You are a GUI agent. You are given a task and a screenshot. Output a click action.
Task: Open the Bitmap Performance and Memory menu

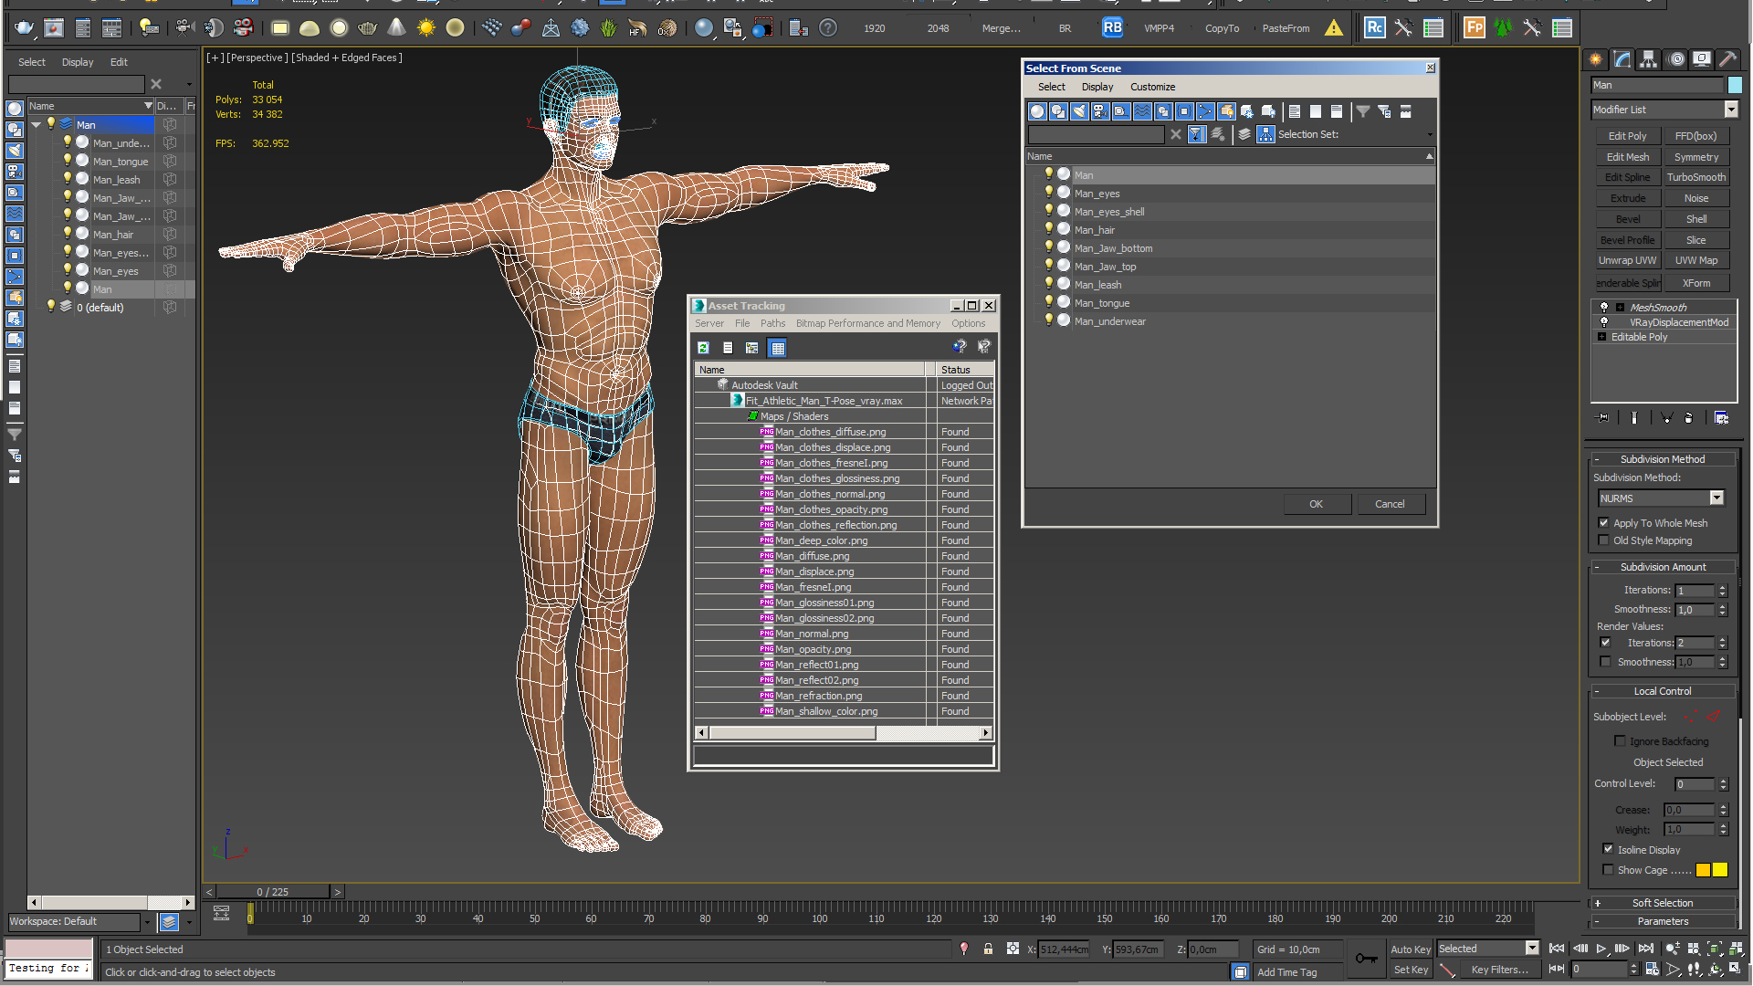tap(867, 323)
